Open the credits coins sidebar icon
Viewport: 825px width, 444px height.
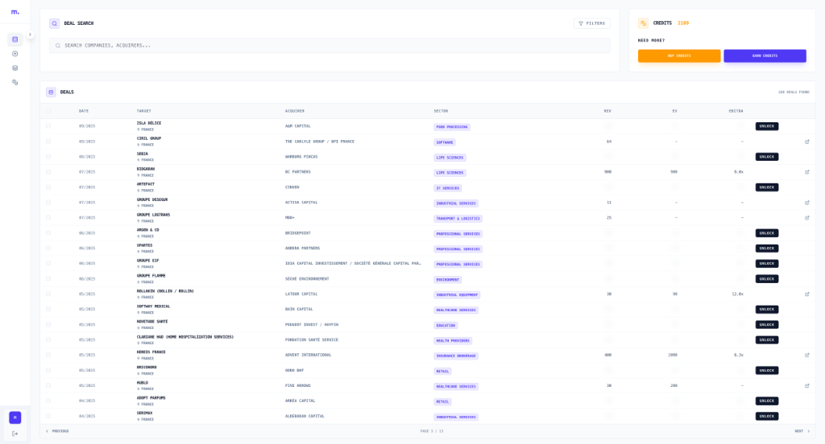(15, 82)
